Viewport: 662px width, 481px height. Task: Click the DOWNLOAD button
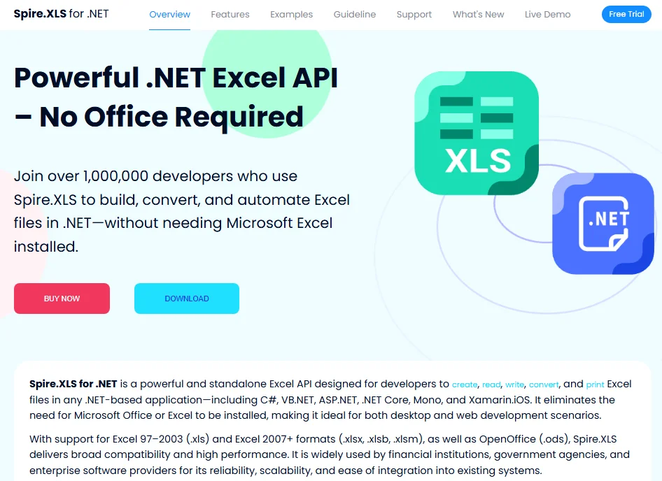[186, 298]
